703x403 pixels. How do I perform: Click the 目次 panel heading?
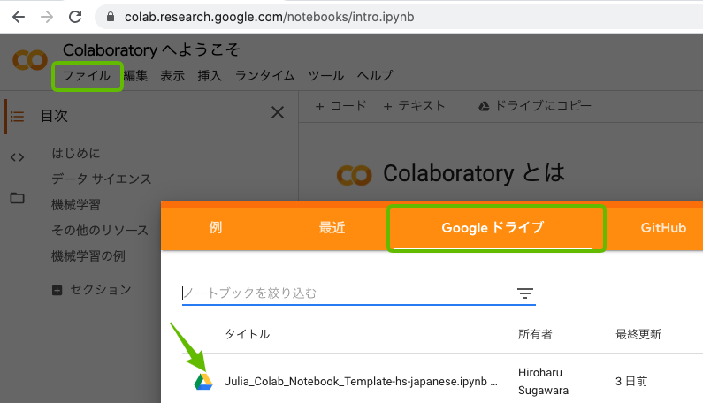[54, 116]
